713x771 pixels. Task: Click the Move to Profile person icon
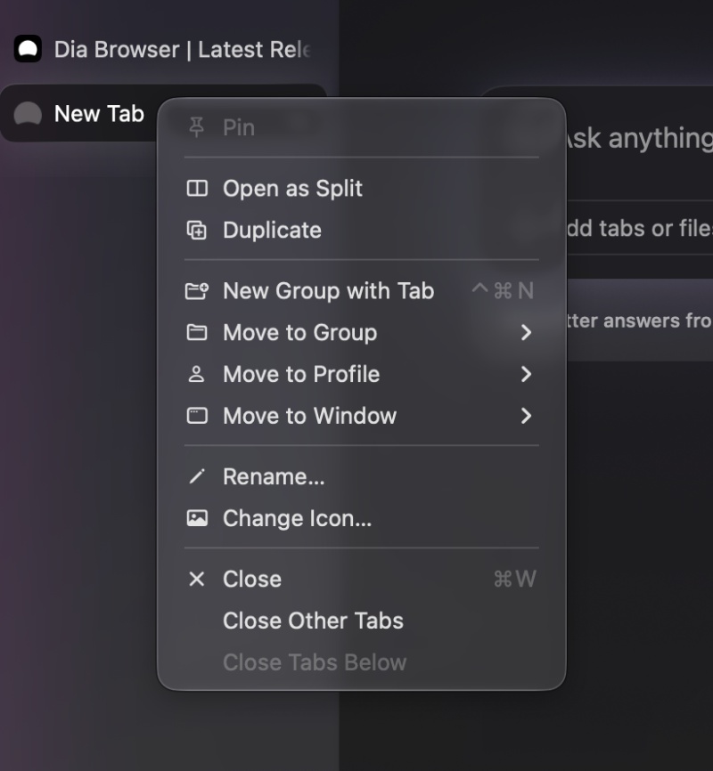(x=196, y=374)
